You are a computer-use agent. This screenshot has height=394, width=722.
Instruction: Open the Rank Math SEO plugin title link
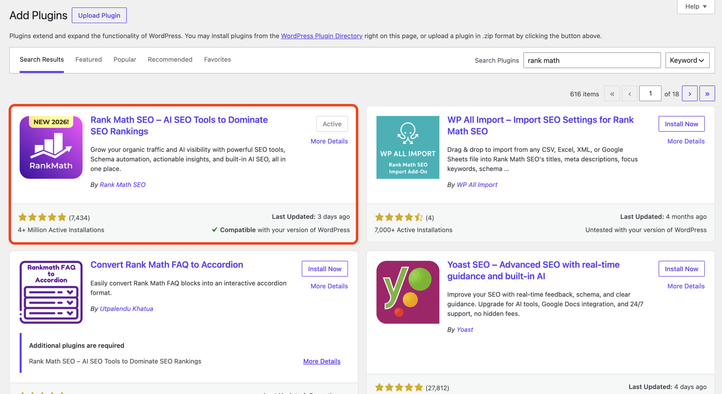tap(179, 125)
